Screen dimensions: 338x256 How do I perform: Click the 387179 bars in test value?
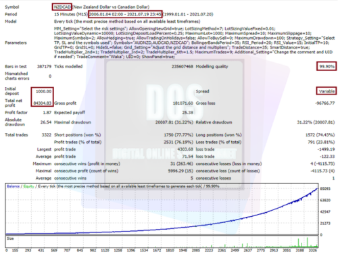point(44,66)
